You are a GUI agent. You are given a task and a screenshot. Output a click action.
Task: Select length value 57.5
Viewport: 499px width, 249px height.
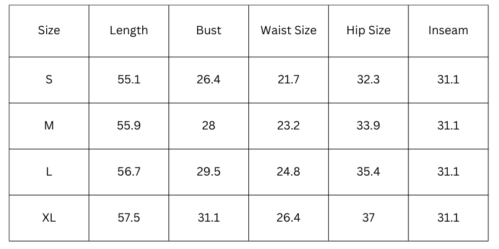pos(128,218)
